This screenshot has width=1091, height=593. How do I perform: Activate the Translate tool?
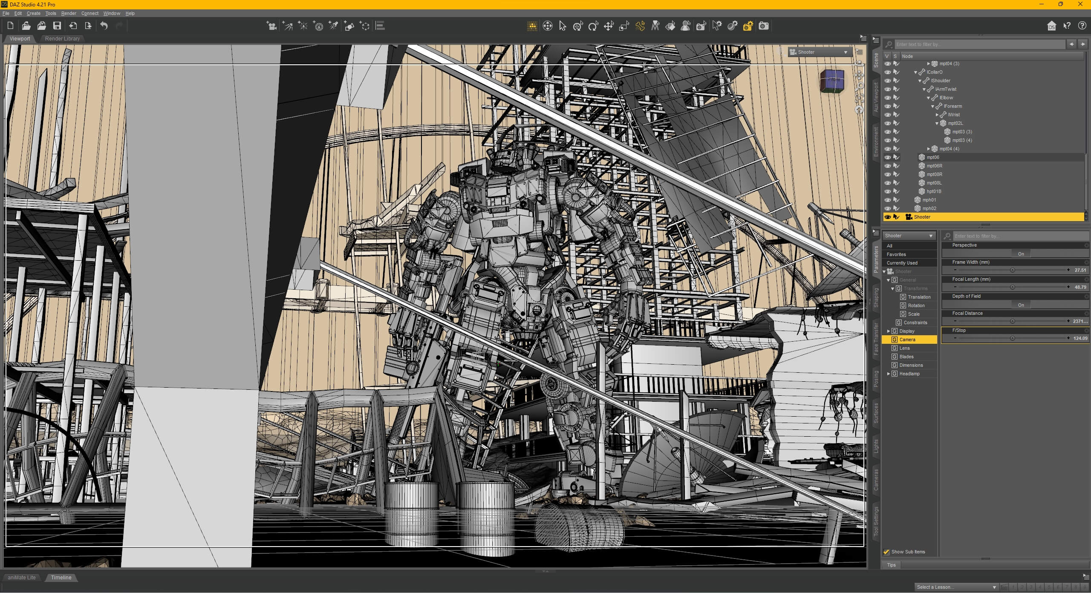pos(609,26)
